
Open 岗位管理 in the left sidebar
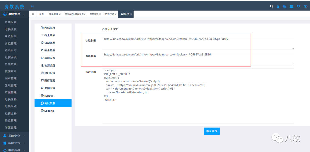11,43
